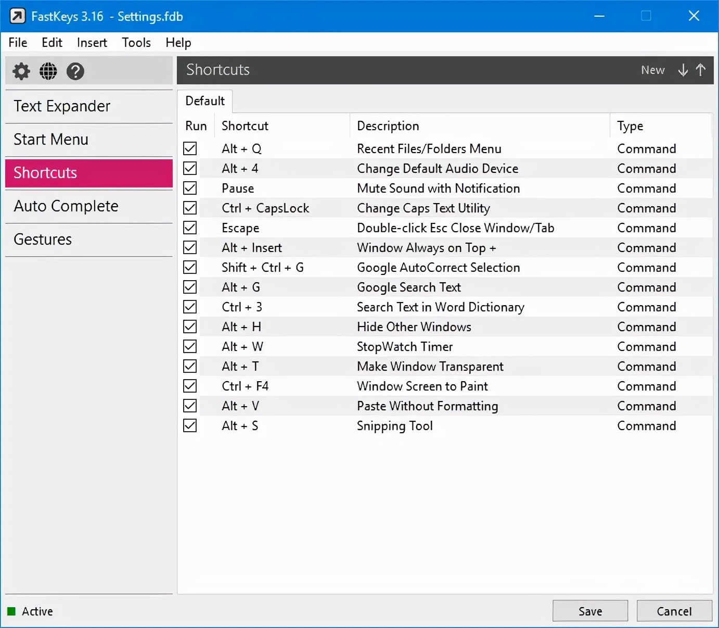Disable the Google Search Text checkbox
719x628 pixels.
[190, 287]
